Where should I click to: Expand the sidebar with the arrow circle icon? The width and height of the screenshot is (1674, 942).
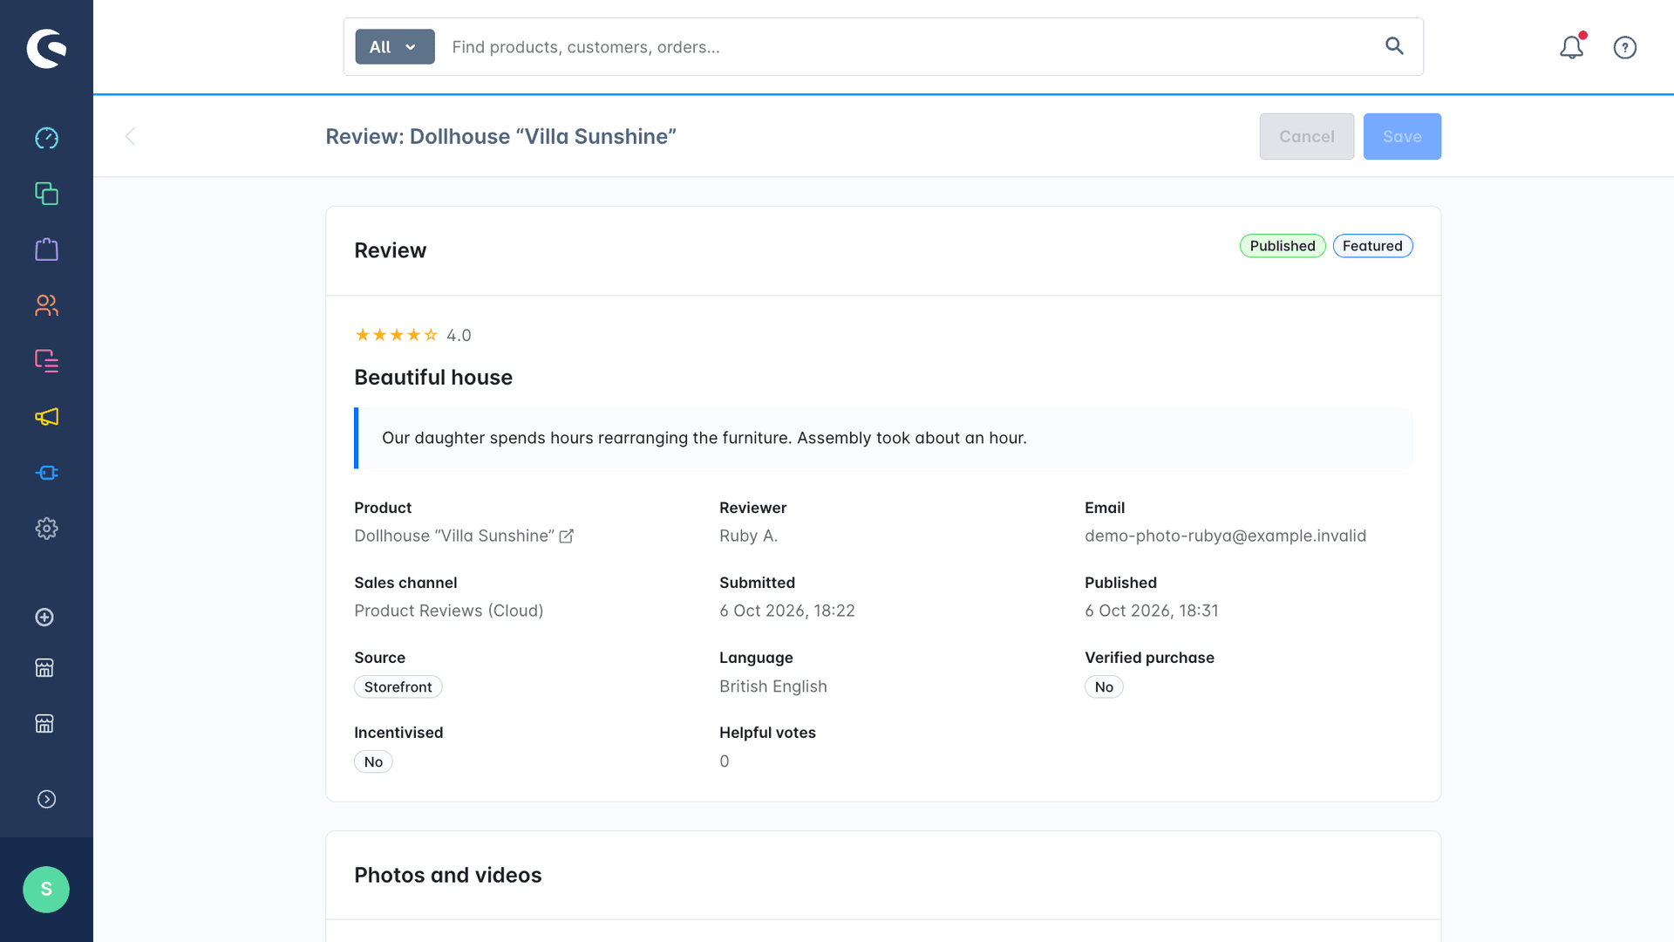(x=46, y=800)
